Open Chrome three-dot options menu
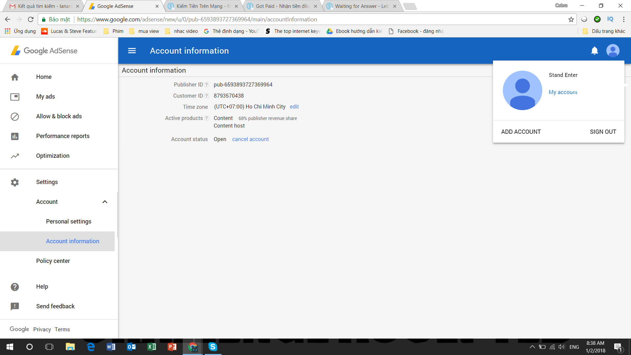 [623, 19]
